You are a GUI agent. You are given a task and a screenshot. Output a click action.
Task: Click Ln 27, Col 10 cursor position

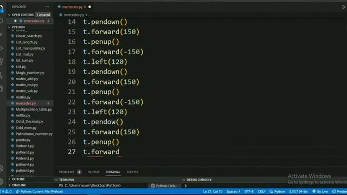(x=213, y=191)
